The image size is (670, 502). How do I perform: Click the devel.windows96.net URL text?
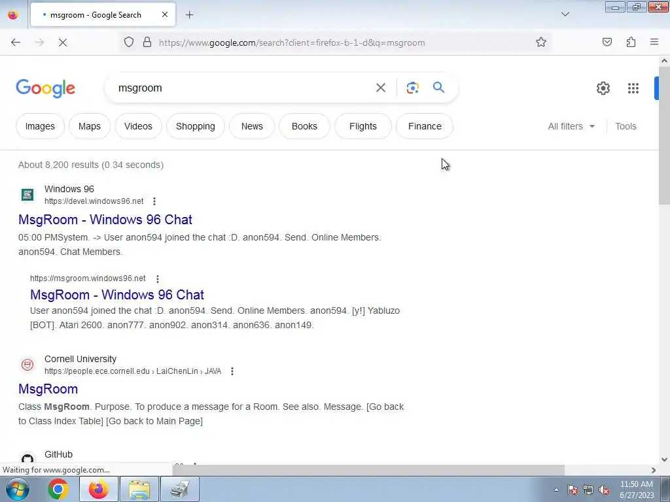pyautogui.click(x=94, y=201)
